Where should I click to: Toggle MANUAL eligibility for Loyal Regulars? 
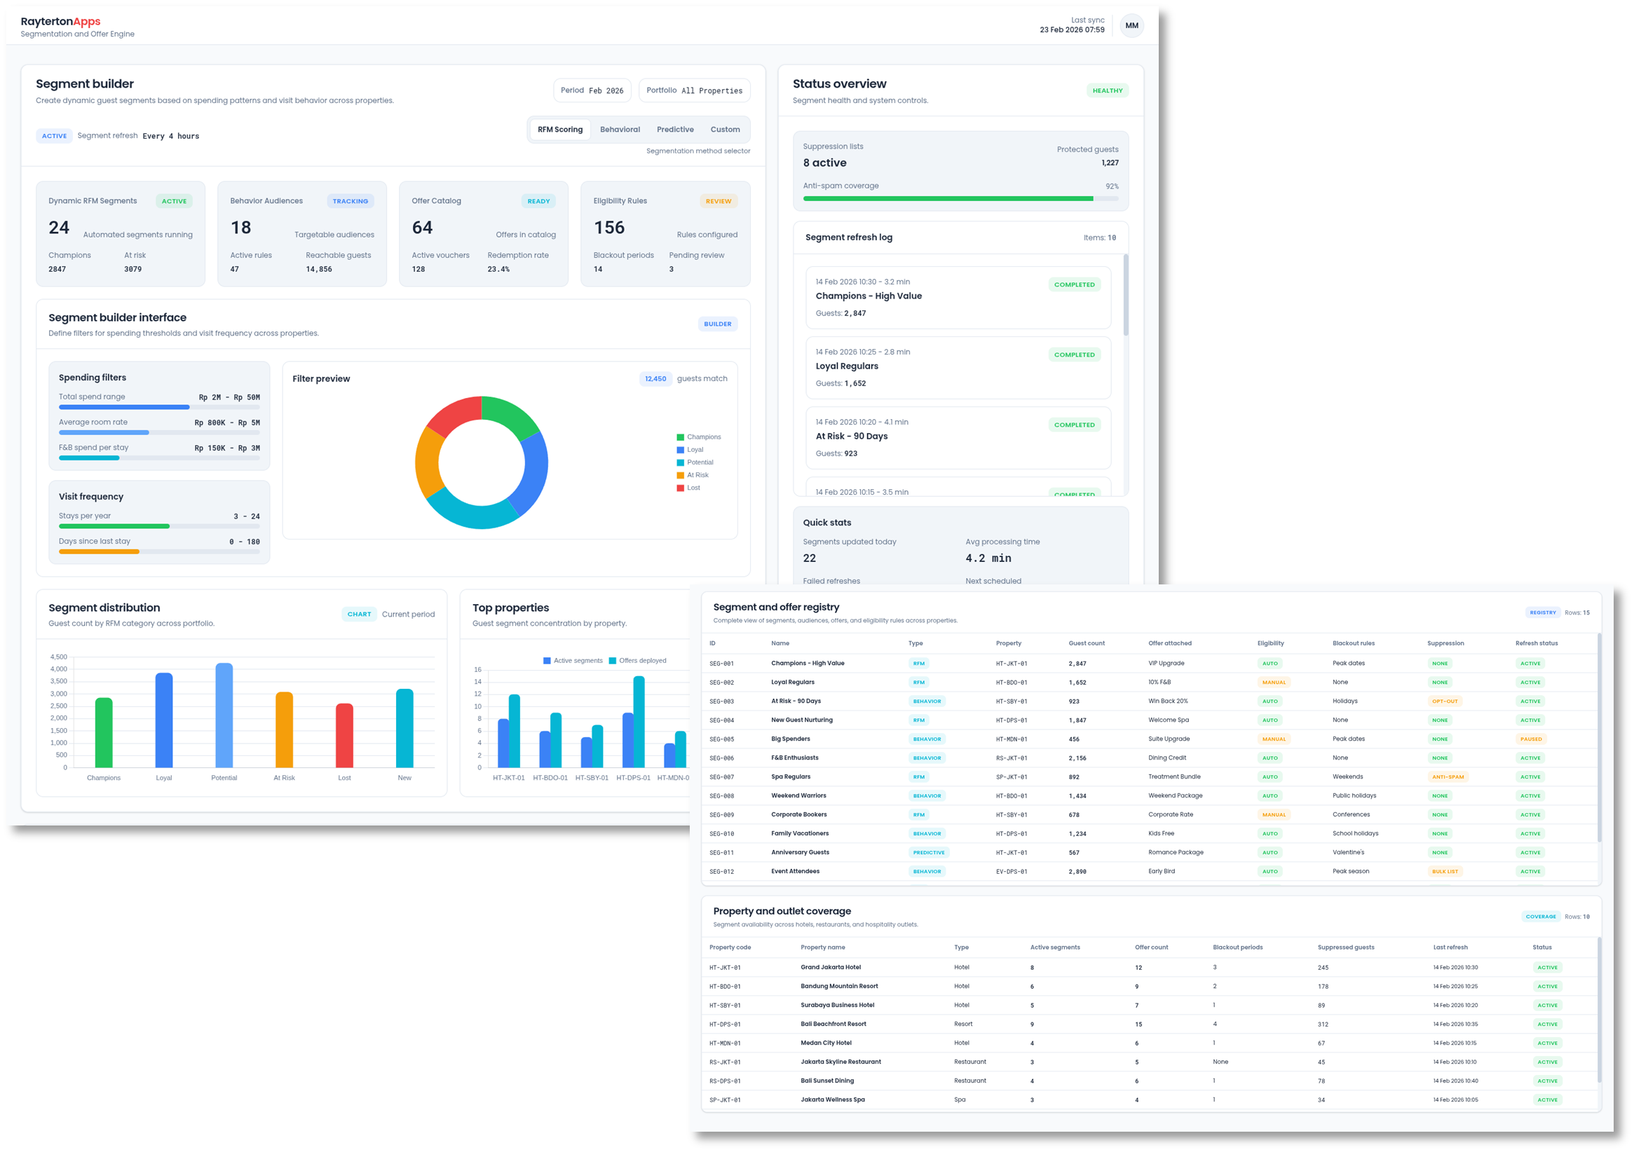[x=1274, y=682]
